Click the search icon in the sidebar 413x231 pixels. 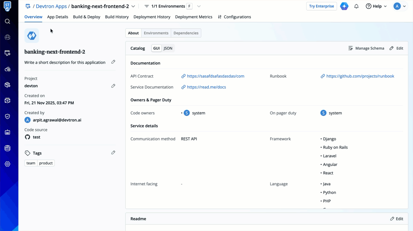point(7,21)
